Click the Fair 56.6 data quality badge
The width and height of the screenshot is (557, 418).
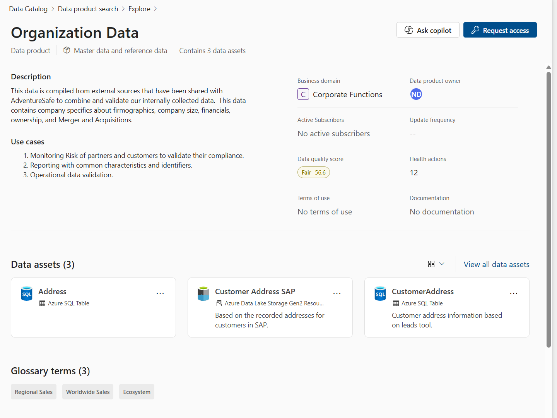(x=314, y=173)
